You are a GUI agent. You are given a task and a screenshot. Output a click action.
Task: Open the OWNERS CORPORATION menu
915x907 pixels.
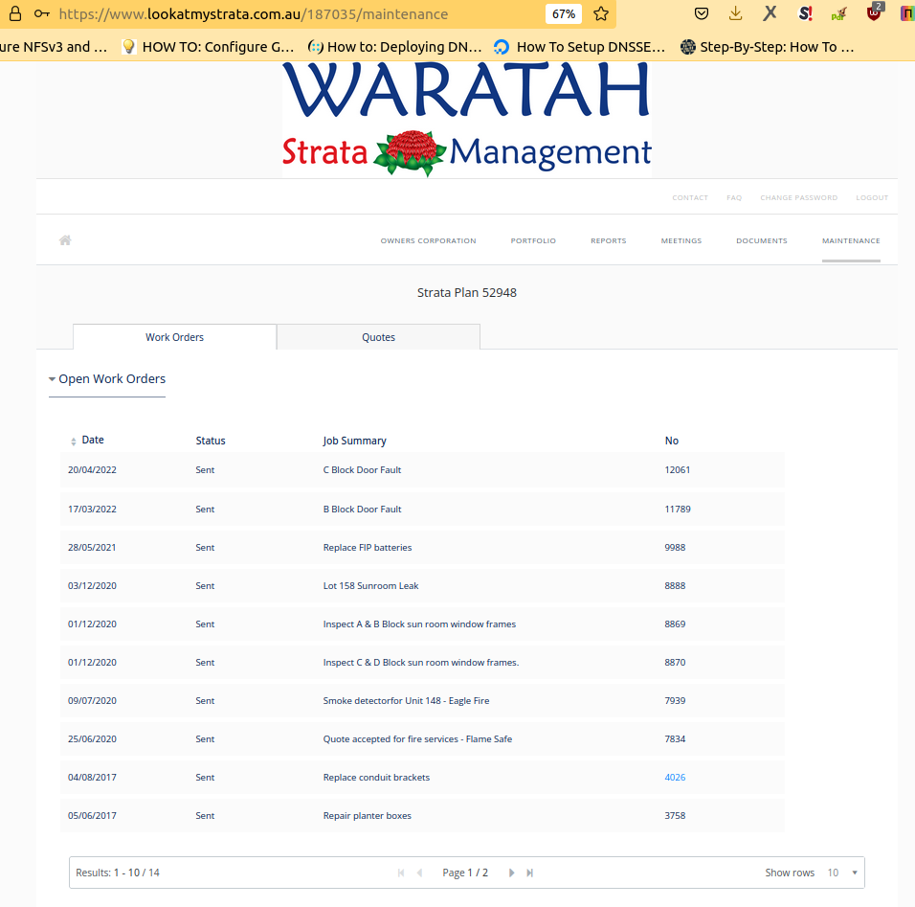(429, 240)
